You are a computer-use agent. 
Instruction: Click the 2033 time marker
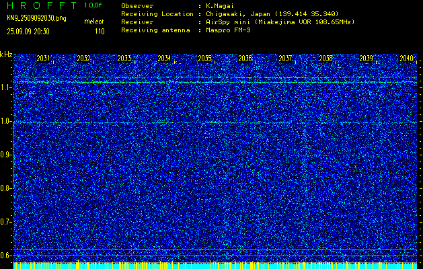tap(124, 59)
